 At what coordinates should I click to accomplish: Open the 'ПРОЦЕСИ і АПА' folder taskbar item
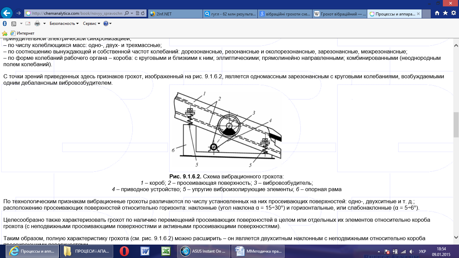[86, 251]
